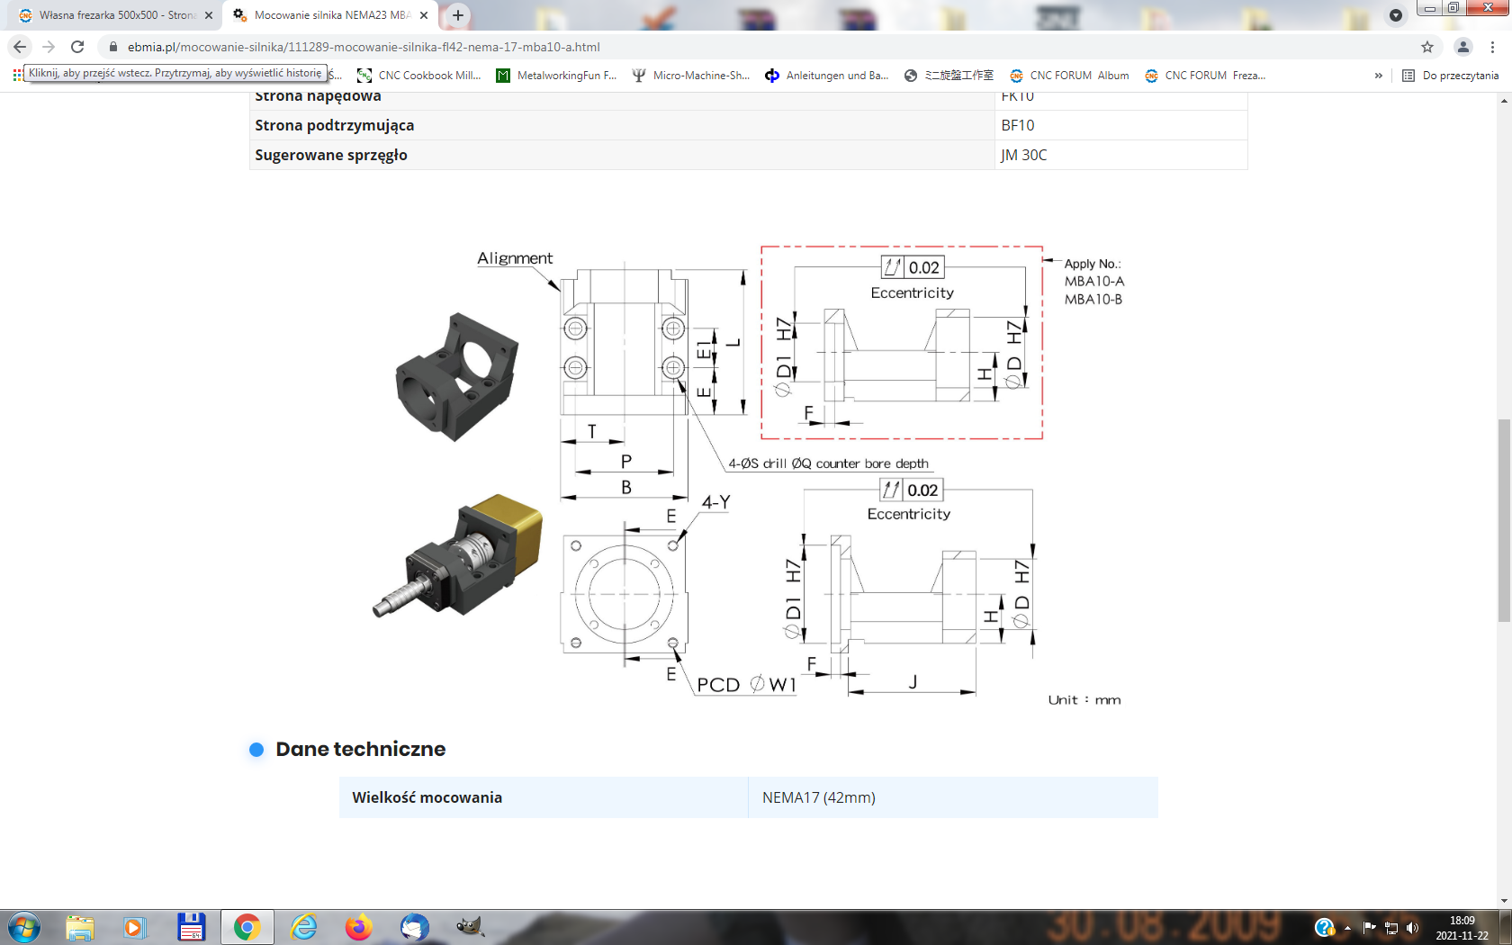Select the Strona podtrzymująca row label

click(335, 125)
